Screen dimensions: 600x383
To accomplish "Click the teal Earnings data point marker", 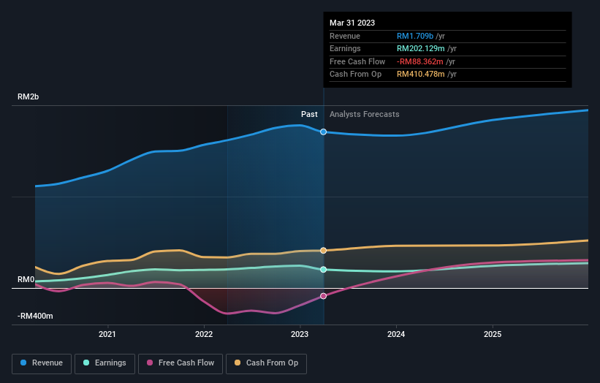I will point(323,270).
